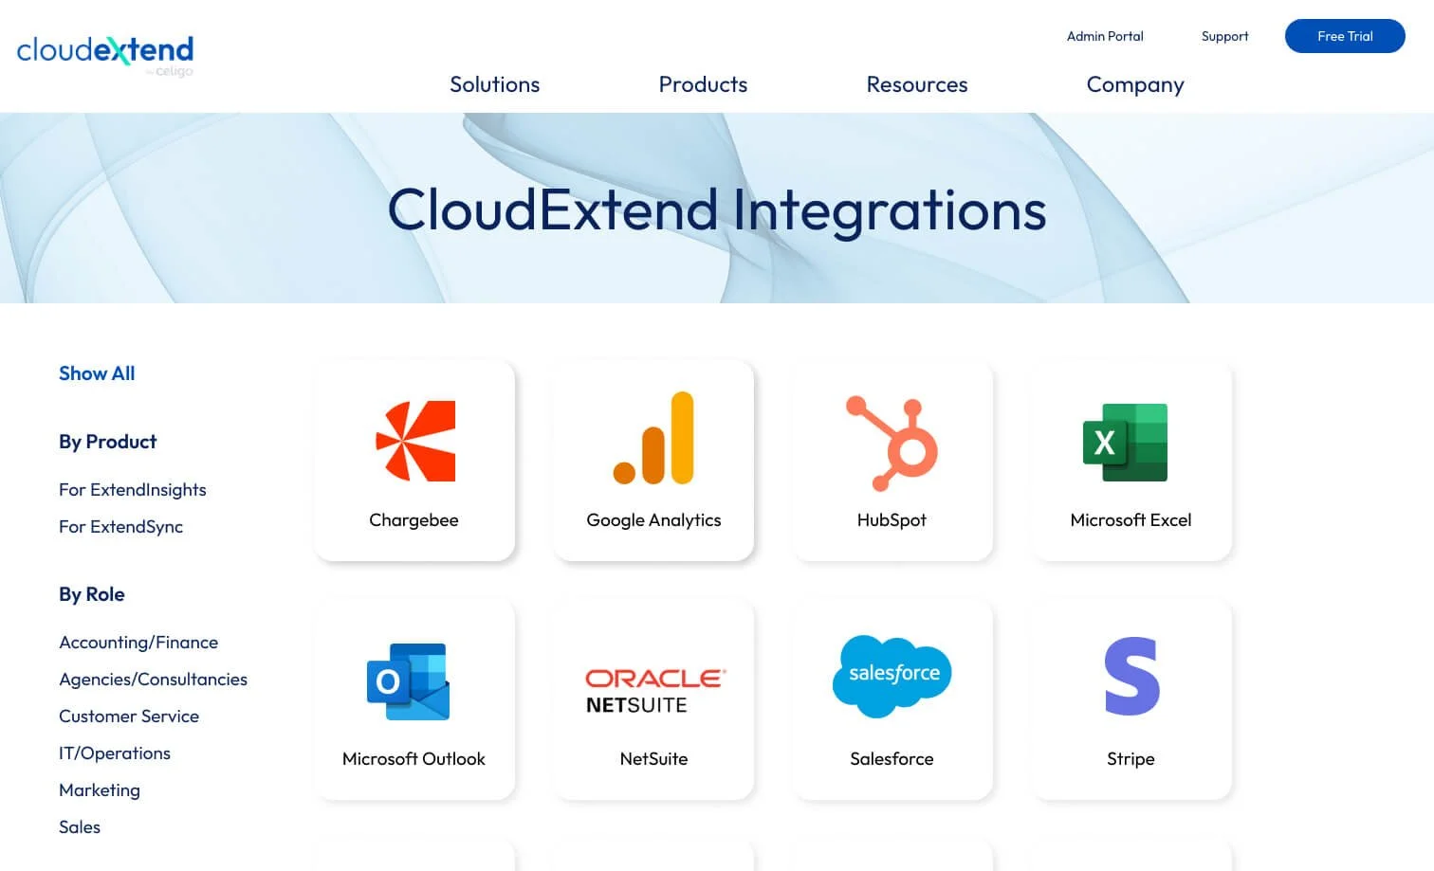
Task: Click the Salesforce cloud logo
Action: click(x=892, y=676)
